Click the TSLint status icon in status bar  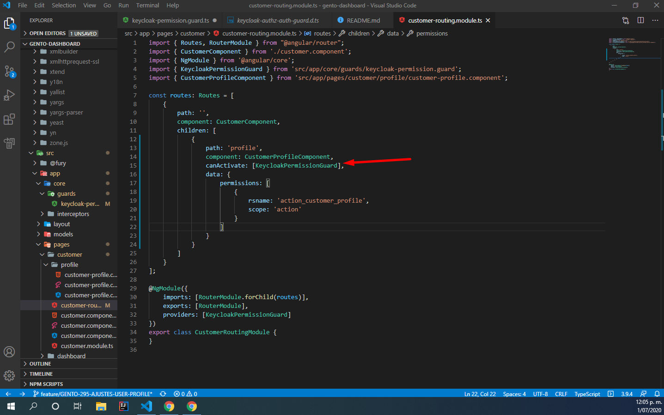(610, 394)
